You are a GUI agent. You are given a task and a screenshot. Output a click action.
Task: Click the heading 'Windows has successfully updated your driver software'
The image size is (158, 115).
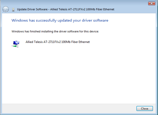[60, 20]
